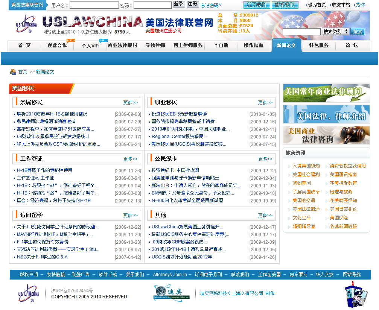Screen dimensions: 379x310
Task: Click the USLawChina logo in the header
Action: [x=27, y=24]
